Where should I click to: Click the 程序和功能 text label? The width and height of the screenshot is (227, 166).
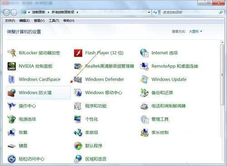pyautogui.click(x=96, y=106)
